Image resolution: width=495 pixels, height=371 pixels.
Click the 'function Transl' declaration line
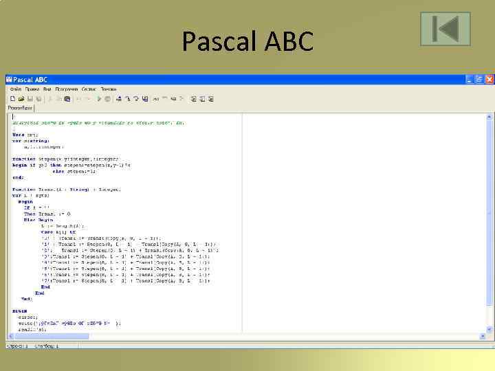coord(66,190)
